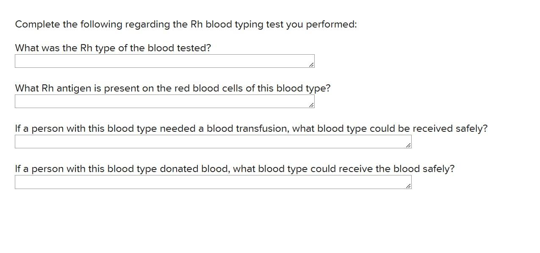Image resolution: width=540 pixels, height=253 pixels.
Task: Click the blood donation question text
Action: pos(234,169)
